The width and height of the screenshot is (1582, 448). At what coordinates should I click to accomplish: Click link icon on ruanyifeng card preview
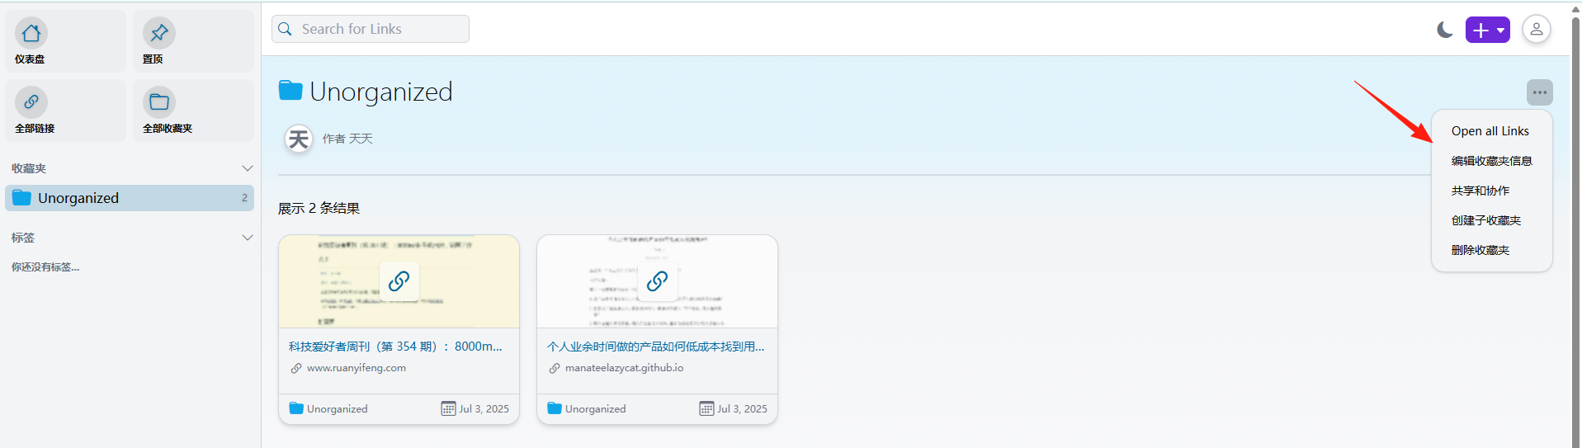coord(399,281)
